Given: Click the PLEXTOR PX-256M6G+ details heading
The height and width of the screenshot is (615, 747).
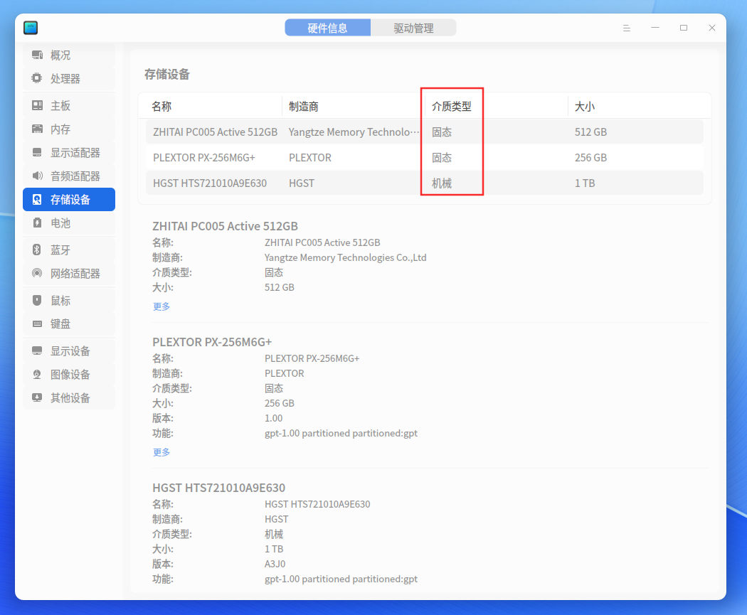Looking at the screenshot, I should (212, 342).
